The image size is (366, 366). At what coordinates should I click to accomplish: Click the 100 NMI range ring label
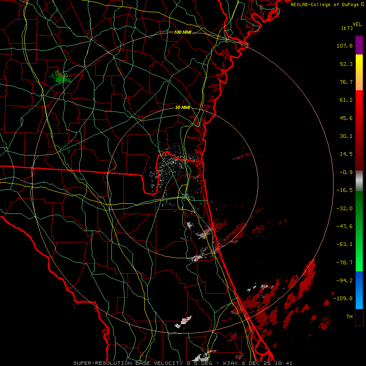coord(183,32)
